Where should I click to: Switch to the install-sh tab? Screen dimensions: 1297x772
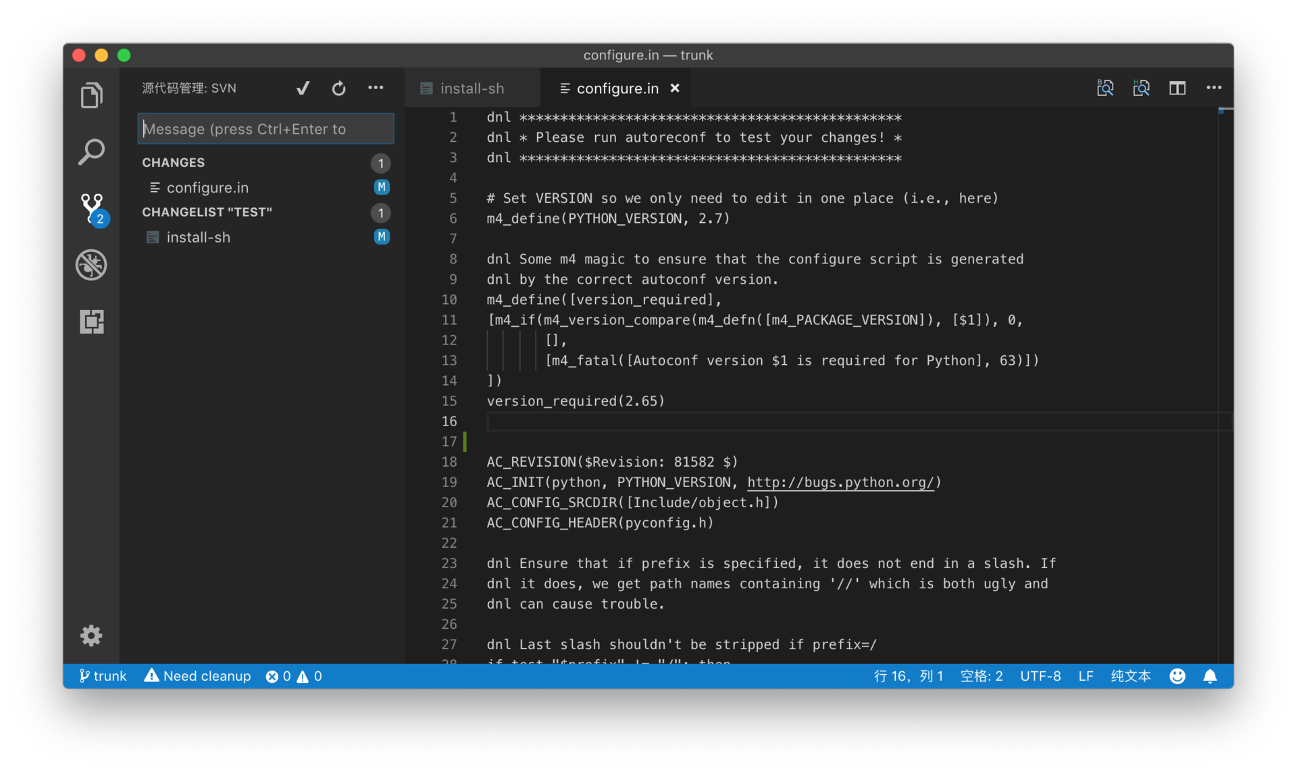pyautogui.click(x=472, y=88)
